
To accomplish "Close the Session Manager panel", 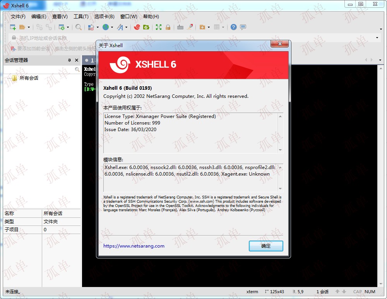I will [77, 60].
